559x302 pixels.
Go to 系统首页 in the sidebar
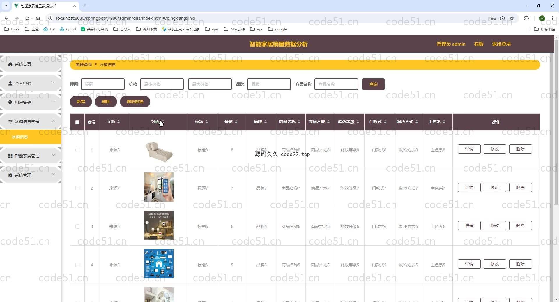click(x=31, y=64)
